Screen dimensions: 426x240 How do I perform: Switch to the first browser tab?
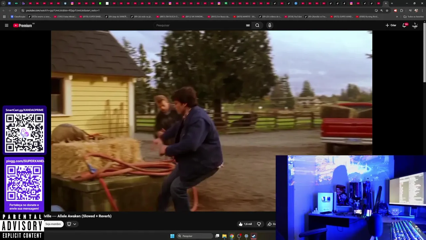pos(9,3)
